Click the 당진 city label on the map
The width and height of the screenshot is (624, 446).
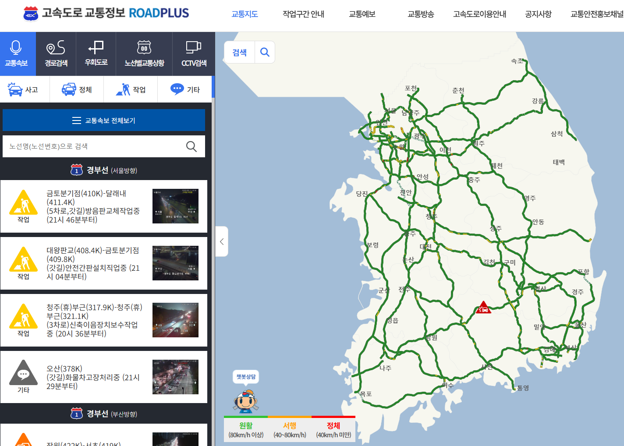tap(362, 194)
